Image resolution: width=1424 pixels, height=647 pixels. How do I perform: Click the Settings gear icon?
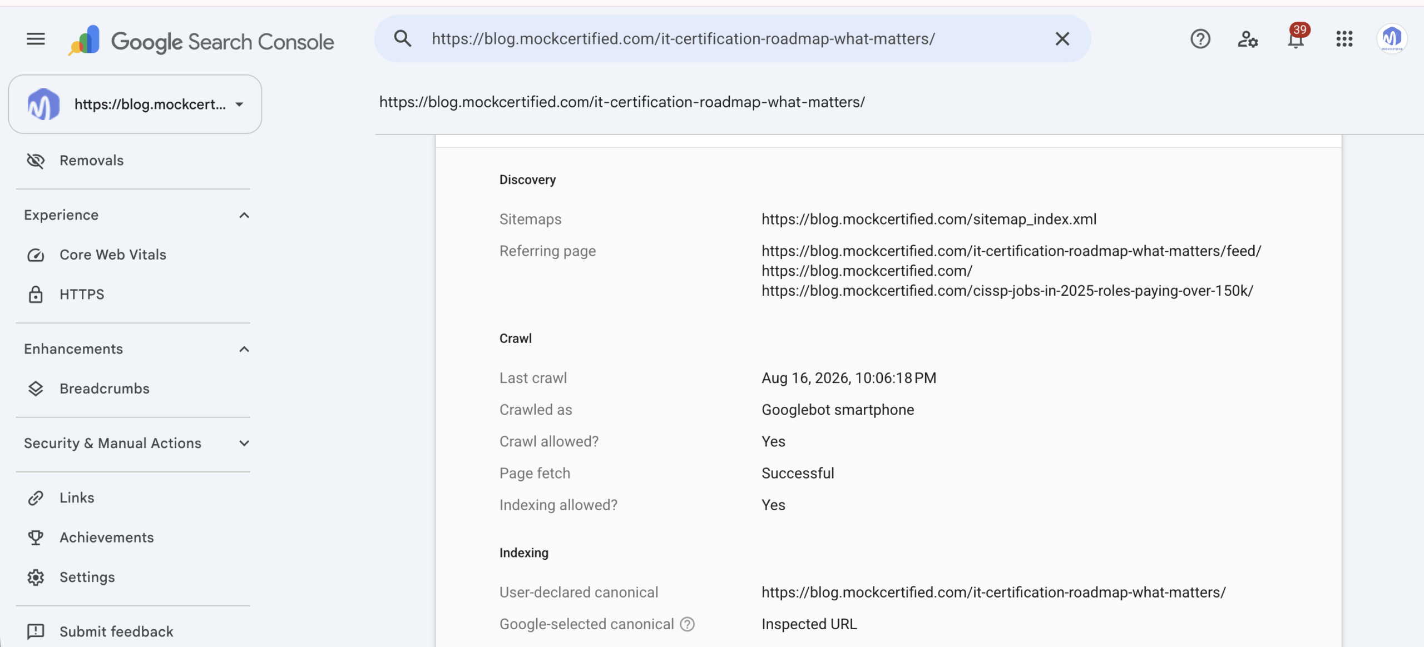36,577
